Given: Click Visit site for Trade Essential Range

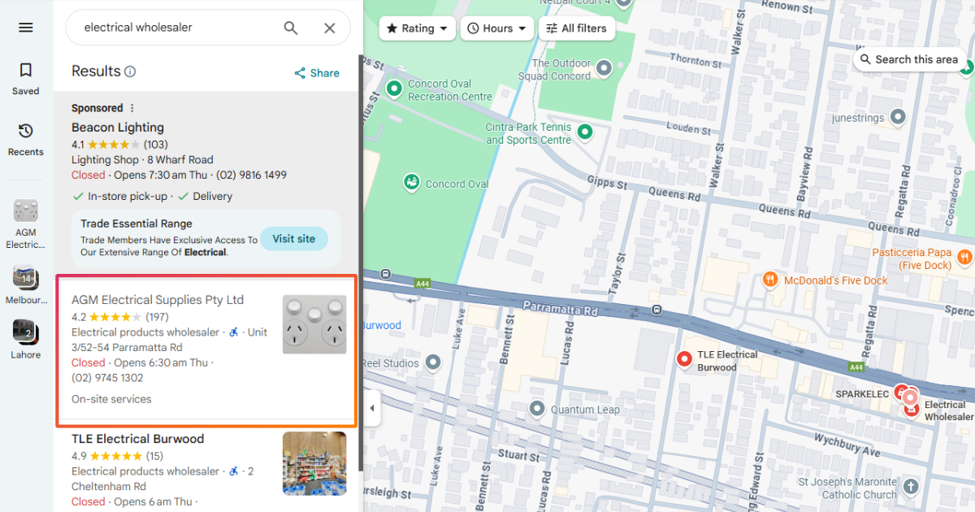Looking at the screenshot, I should [294, 239].
